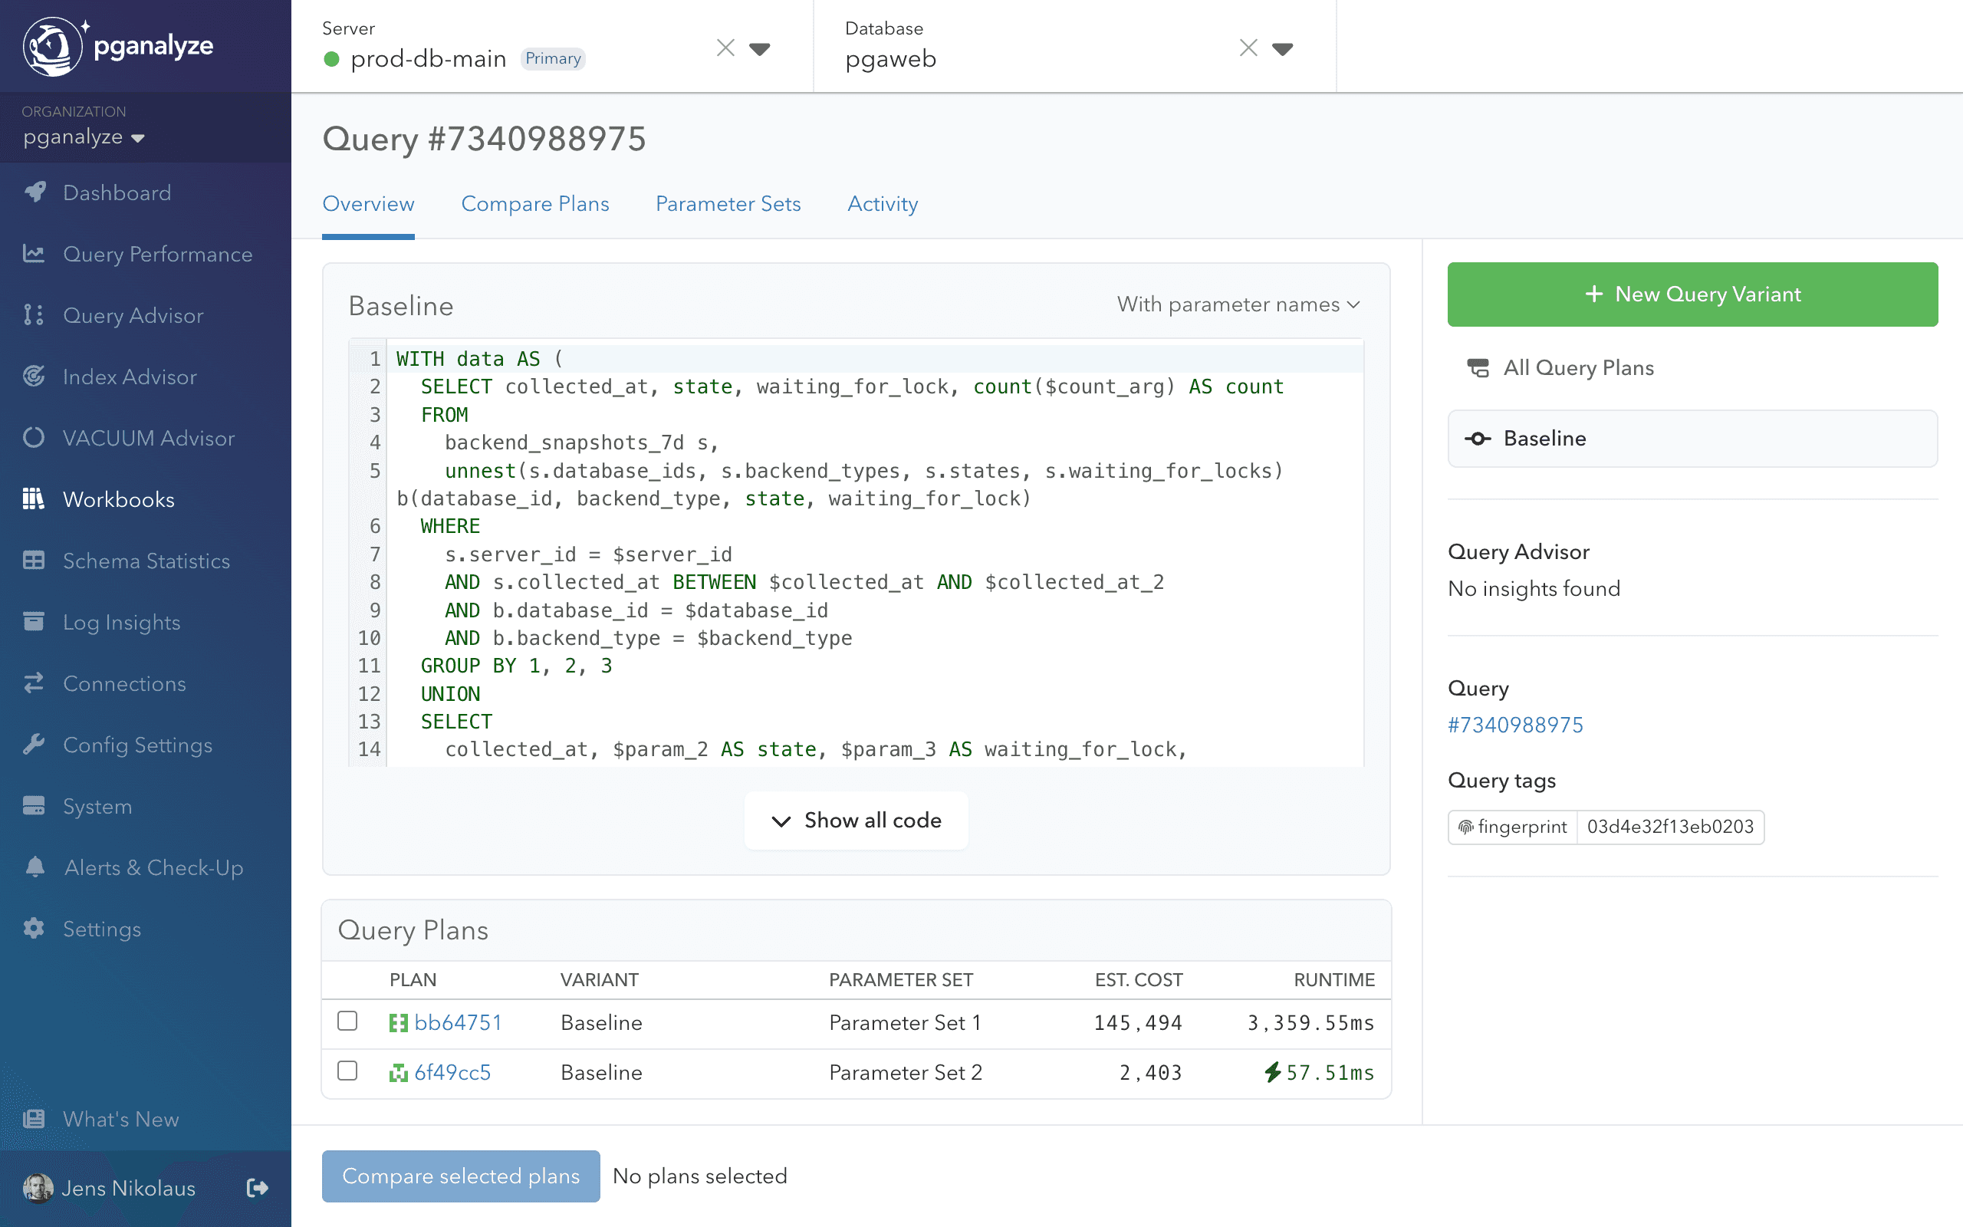Select Baseline in the query plans list

(1692, 438)
